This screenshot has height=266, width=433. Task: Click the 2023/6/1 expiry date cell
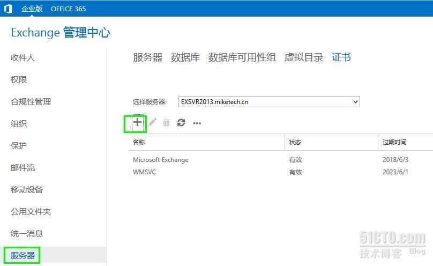click(x=395, y=172)
